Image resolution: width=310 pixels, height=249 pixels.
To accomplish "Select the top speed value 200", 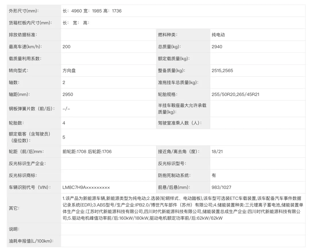I will pyautogui.click(x=66, y=47).
